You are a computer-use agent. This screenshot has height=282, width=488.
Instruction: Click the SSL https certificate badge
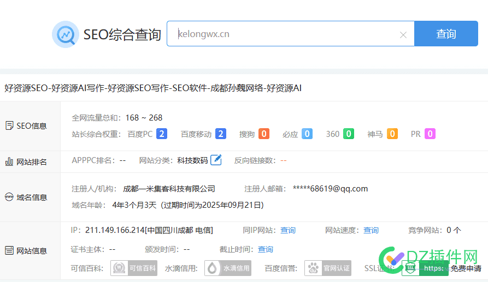pyautogui.click(x=425, y=268)
